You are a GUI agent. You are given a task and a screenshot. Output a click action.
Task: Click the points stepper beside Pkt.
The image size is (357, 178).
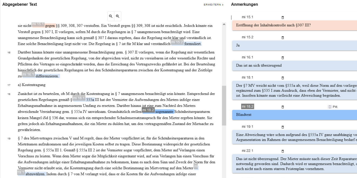[x=329, y=107]
